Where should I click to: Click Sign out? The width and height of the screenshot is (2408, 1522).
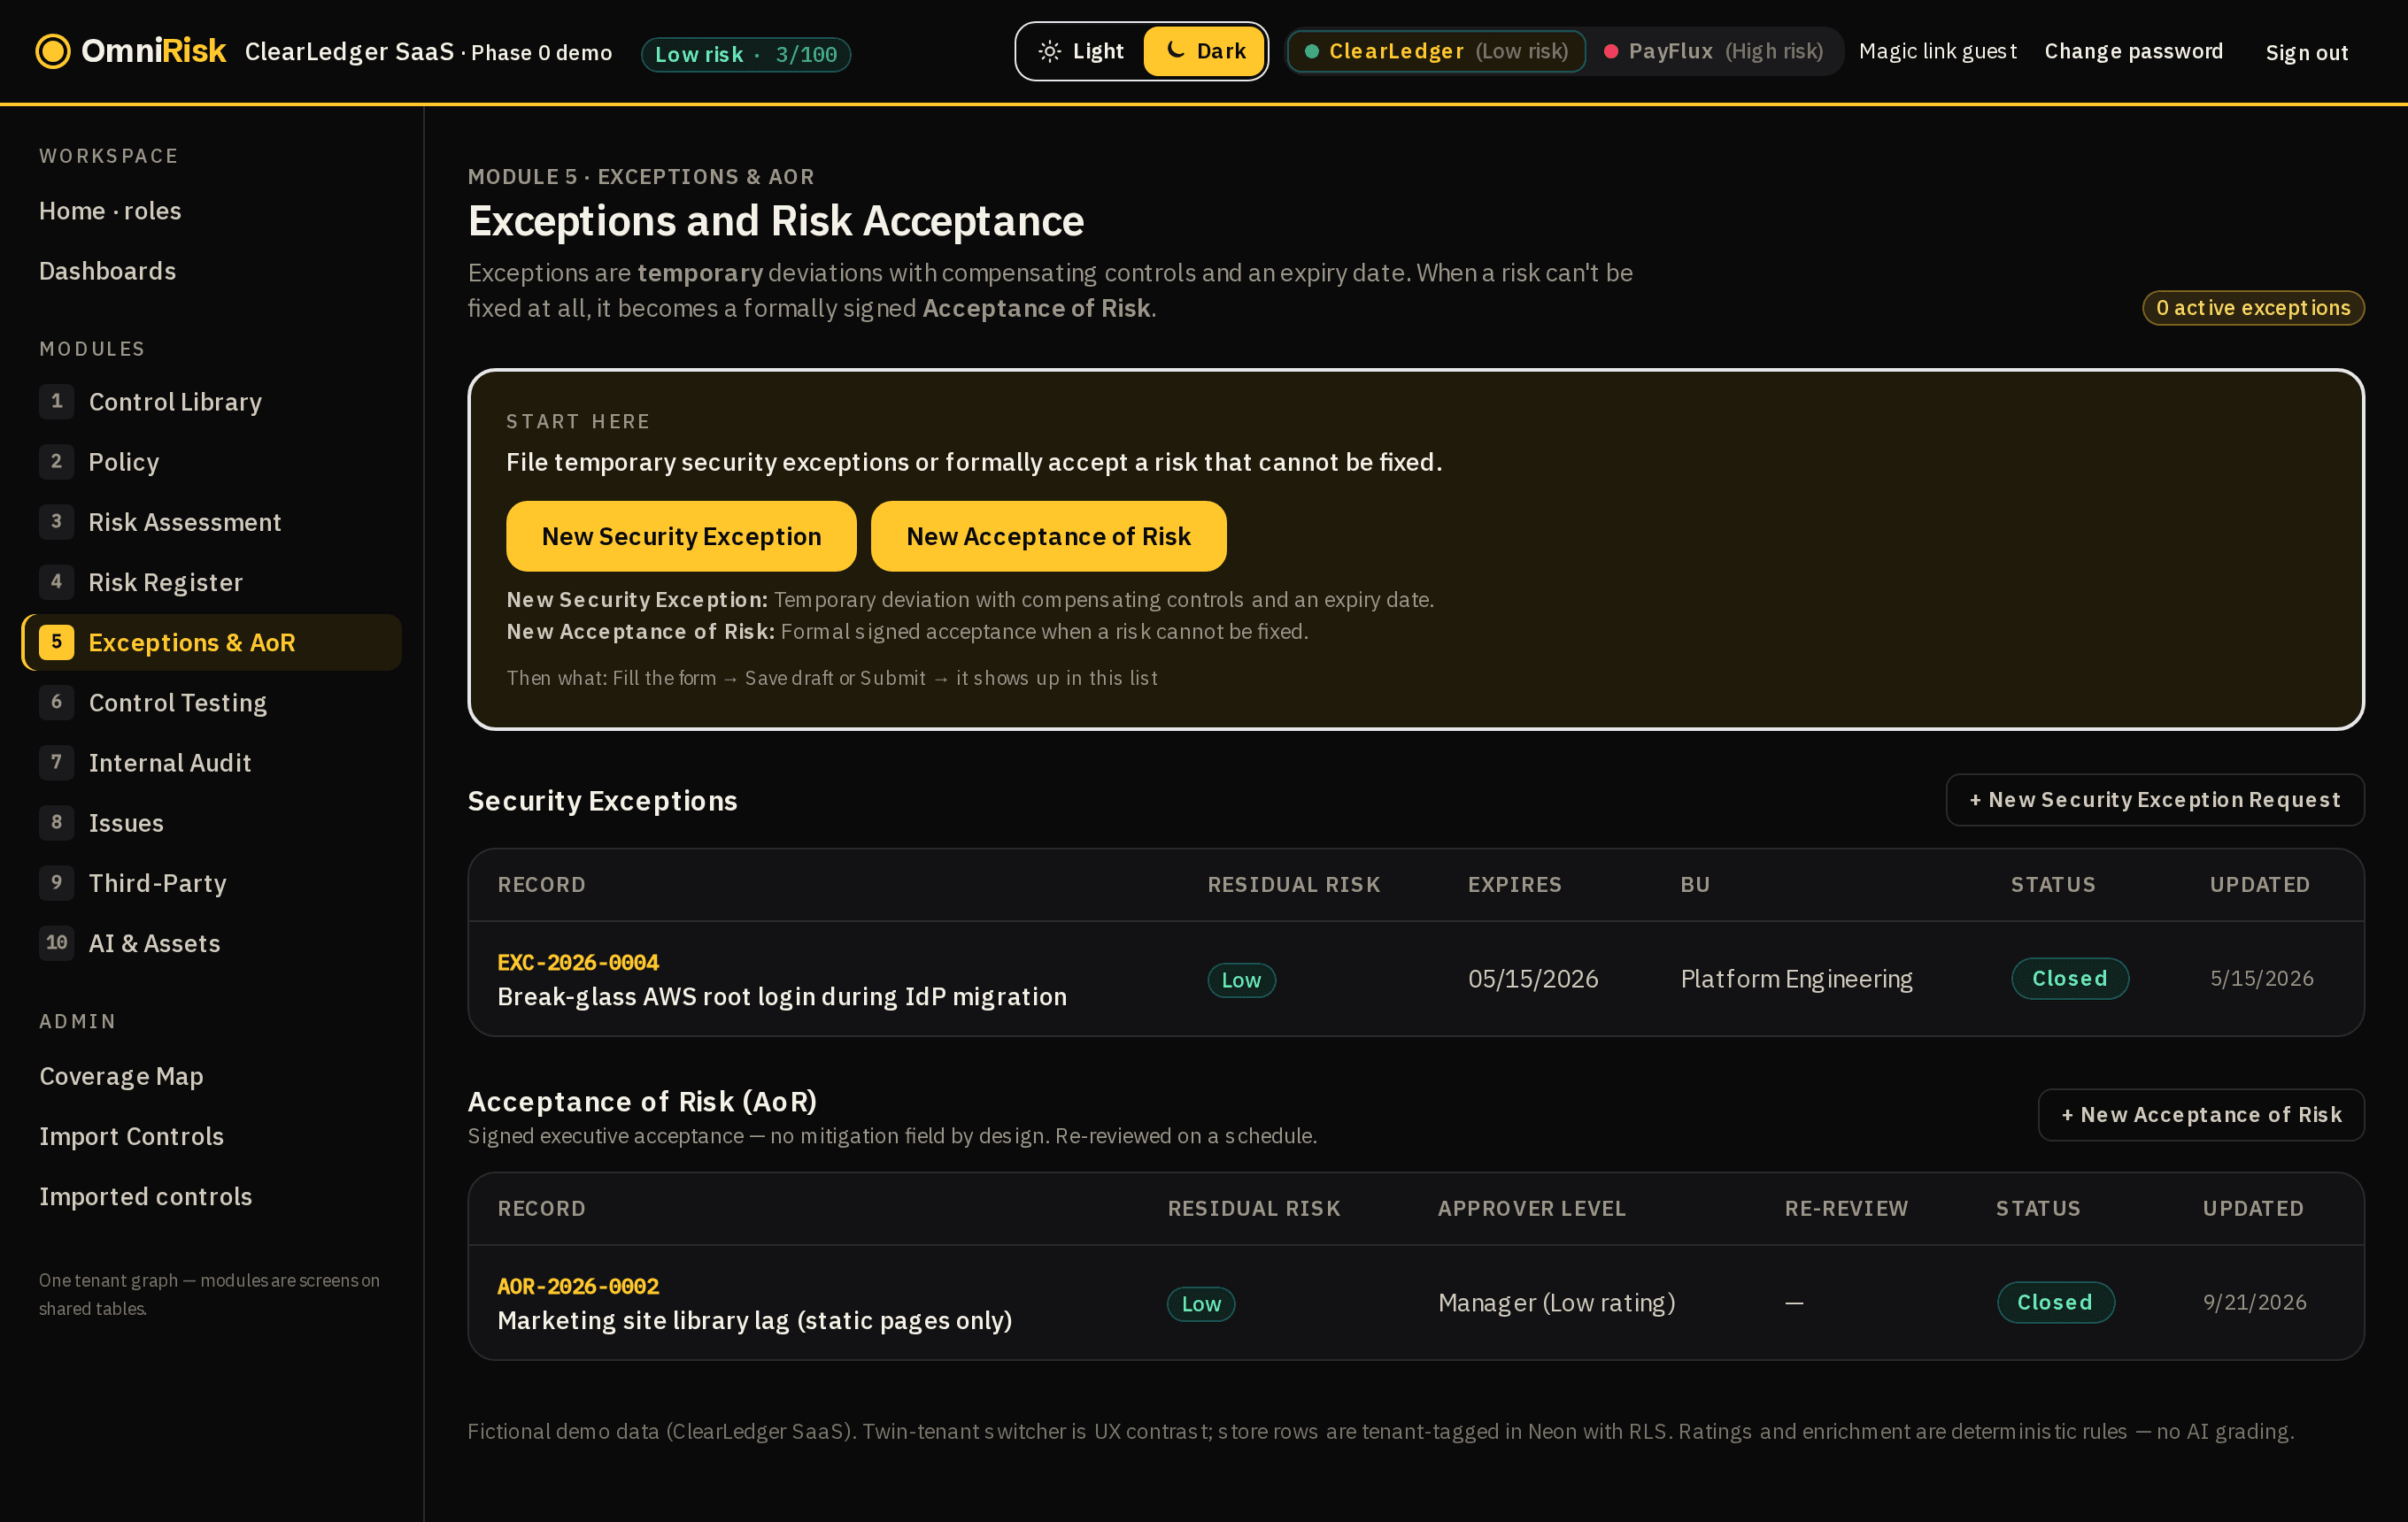pos(2306,52)
